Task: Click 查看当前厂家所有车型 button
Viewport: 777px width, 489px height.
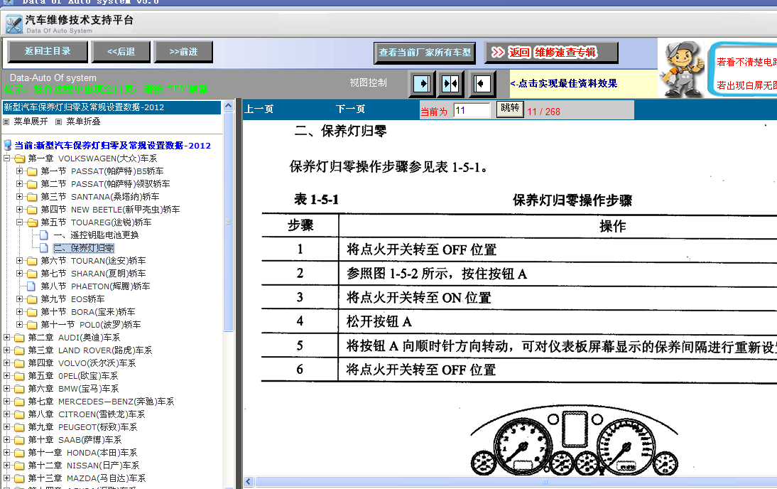Action: point(425,53)
